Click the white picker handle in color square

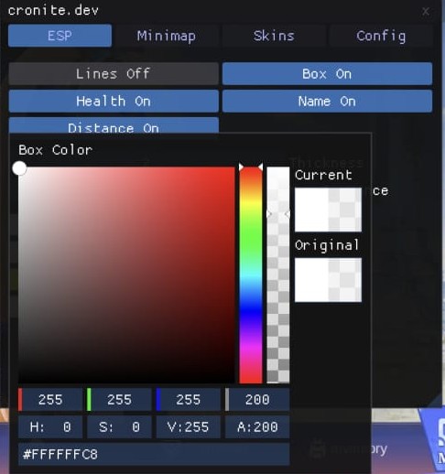coord(19,168)
